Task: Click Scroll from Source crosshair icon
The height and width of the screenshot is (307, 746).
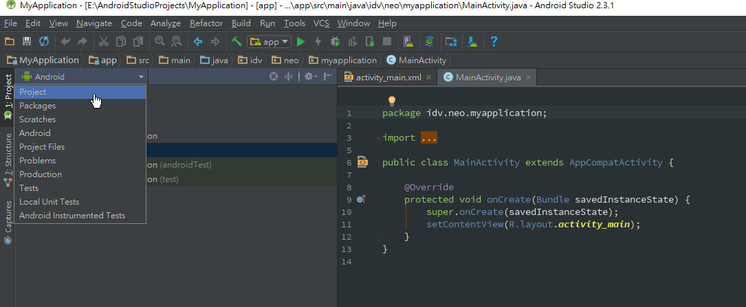Action: pos(273,76)
